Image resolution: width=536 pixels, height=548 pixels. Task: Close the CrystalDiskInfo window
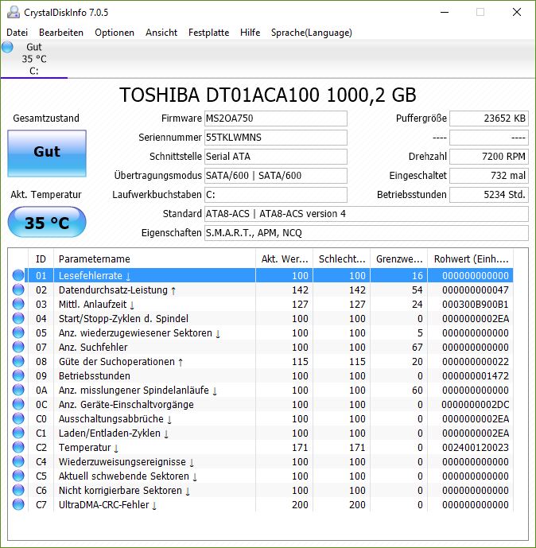(x=517, y=12)
